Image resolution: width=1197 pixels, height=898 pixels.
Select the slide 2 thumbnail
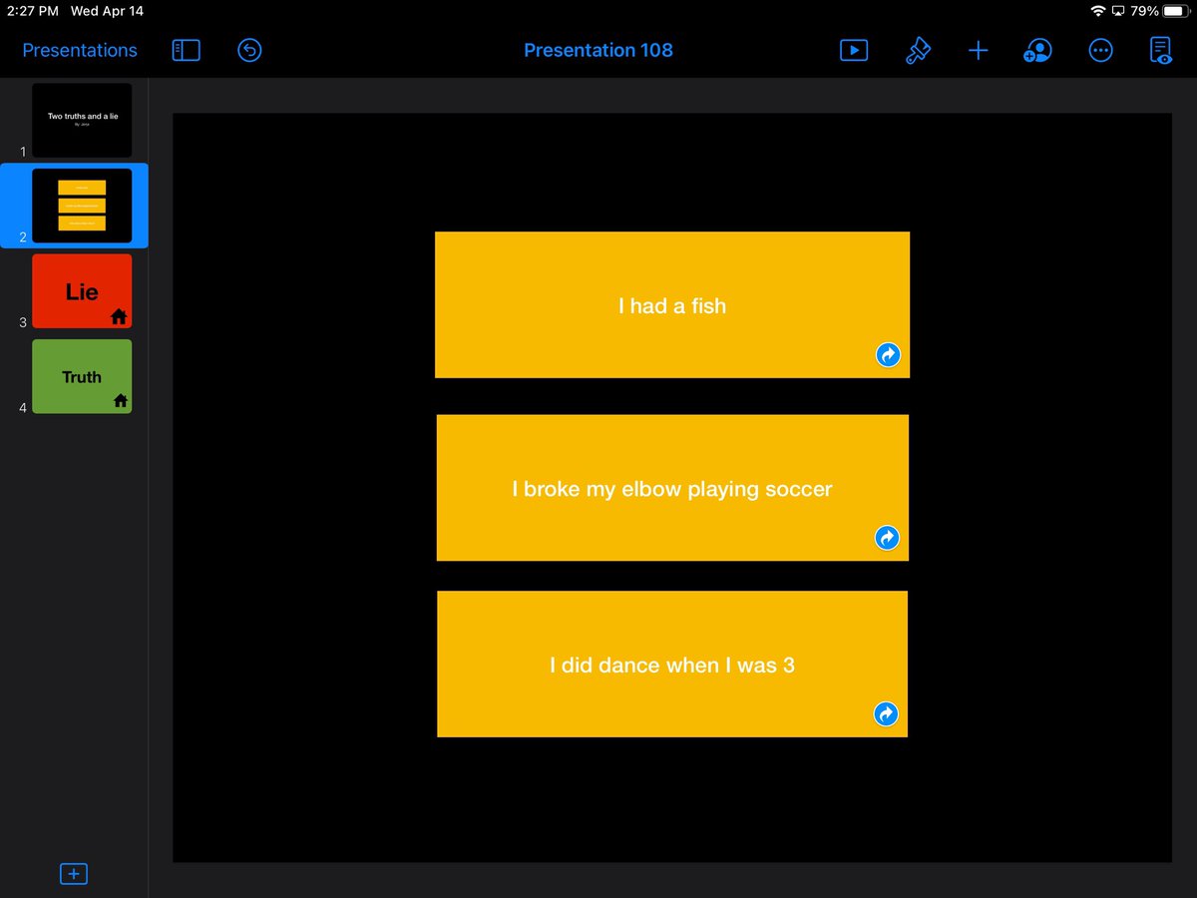pos(82,206)
